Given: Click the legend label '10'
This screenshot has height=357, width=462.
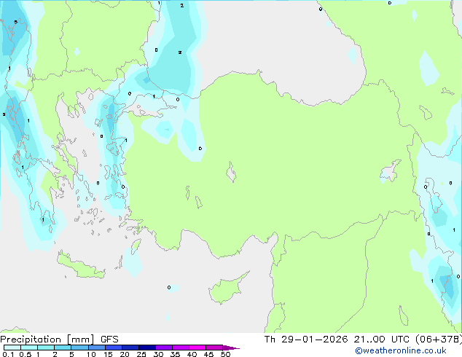Looking at the screenshot, I should [x=91, y=354].
